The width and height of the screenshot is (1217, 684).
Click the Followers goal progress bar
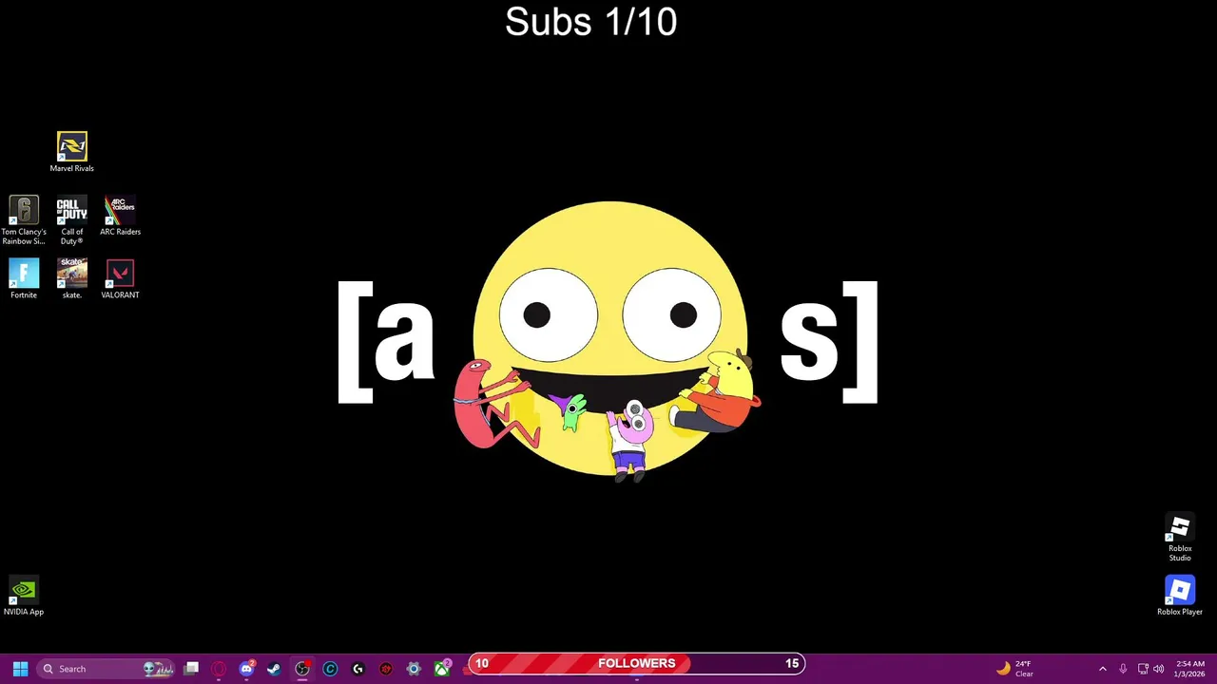636,663
